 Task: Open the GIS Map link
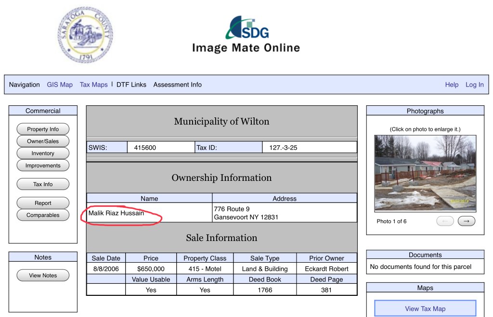(60, 85)
